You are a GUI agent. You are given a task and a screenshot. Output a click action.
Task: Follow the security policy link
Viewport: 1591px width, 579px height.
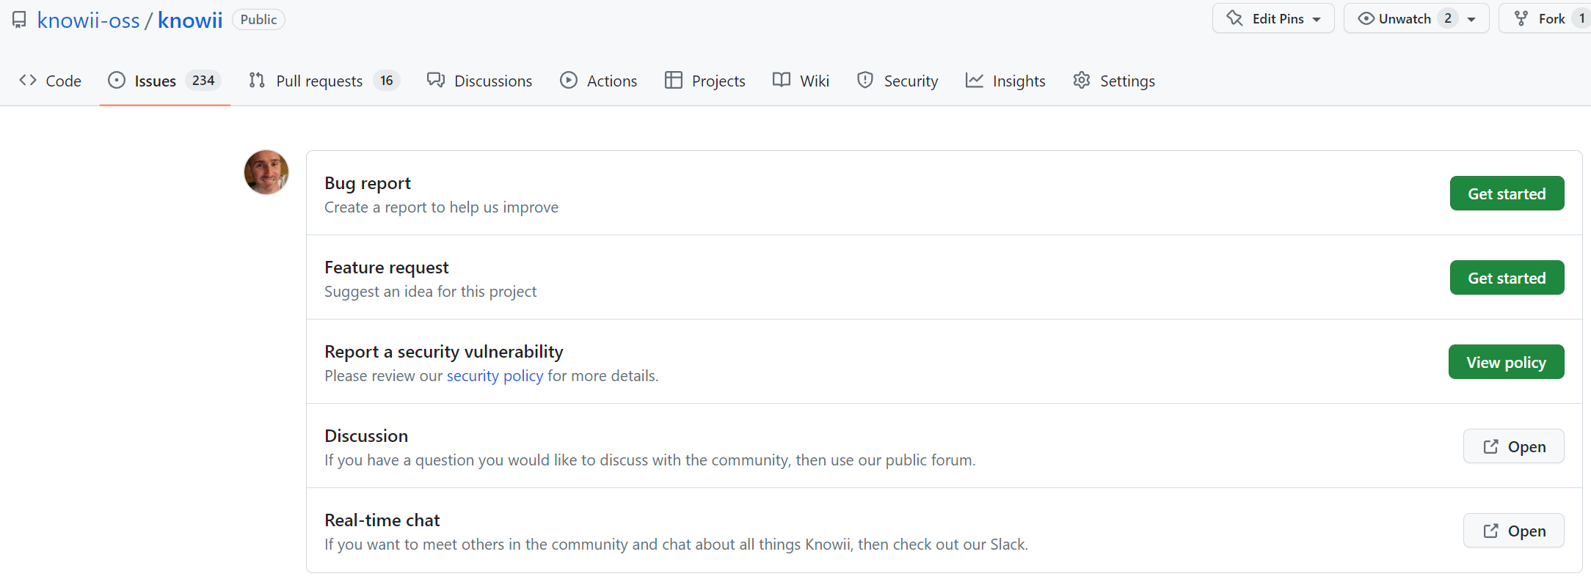495,376
